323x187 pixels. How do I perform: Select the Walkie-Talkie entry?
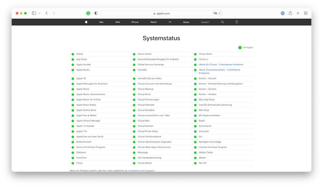click(x=206, y=153)
